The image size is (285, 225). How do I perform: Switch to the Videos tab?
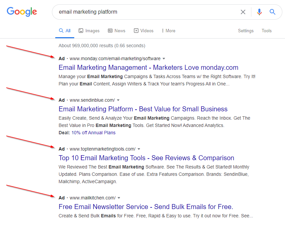click(143, 31)
